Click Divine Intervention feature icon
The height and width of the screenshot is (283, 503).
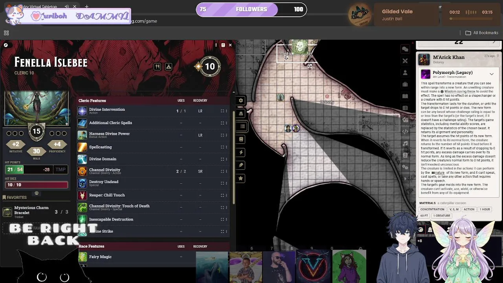[x=82, y=111]
